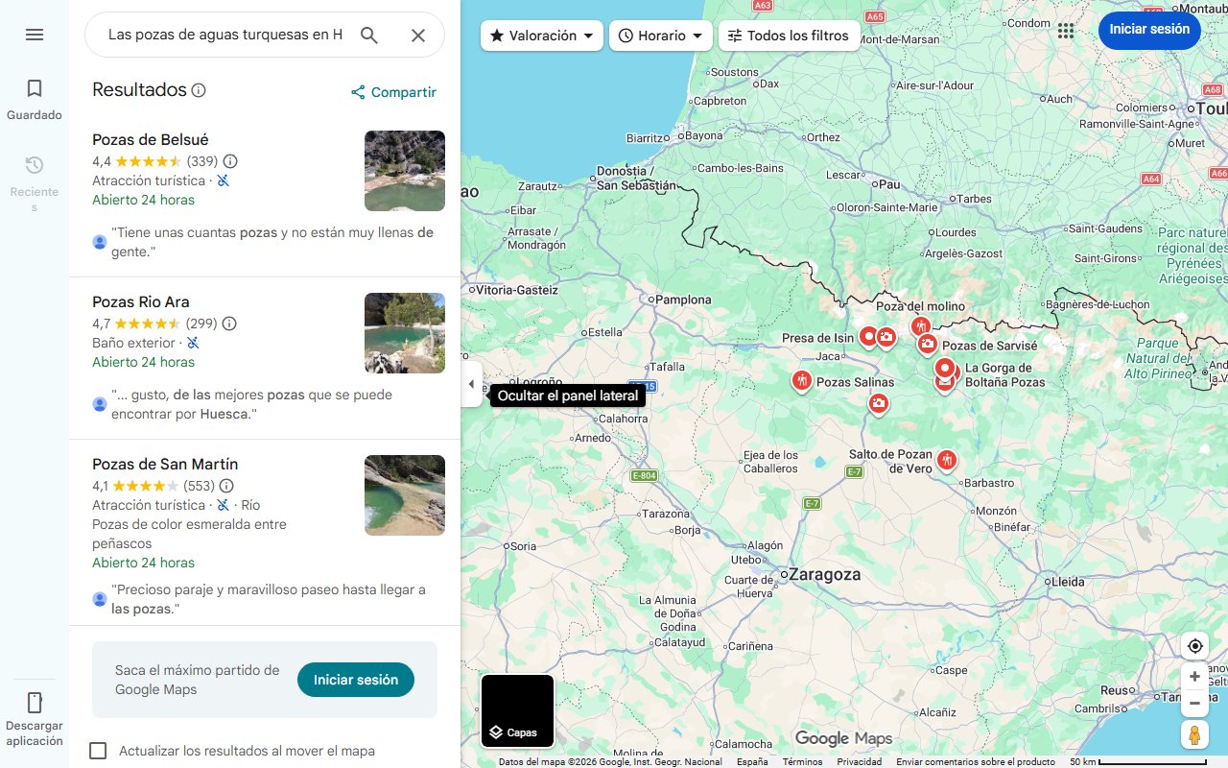Image resolution: width=1228 pixels, height=768 pixels.
Task: Open the main hamburger menu
Action: [x=35, y=35]
